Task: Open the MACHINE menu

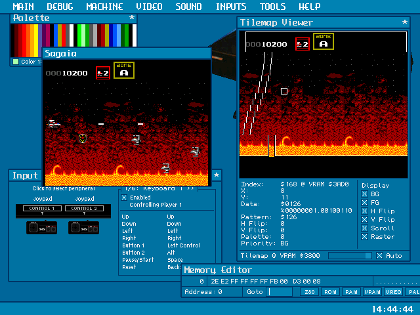Action: [x=104, y=7]
